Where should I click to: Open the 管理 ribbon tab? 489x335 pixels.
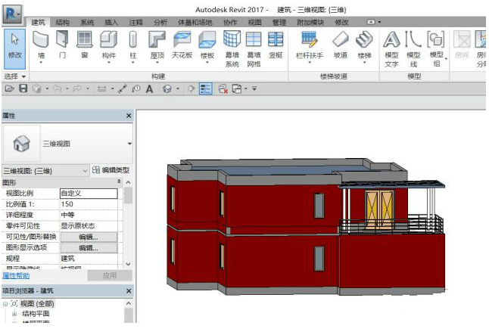pos(279,23)
